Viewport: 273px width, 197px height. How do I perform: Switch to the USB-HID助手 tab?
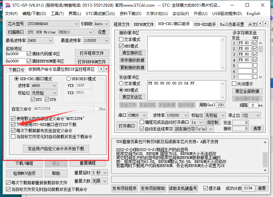(205, 24)
